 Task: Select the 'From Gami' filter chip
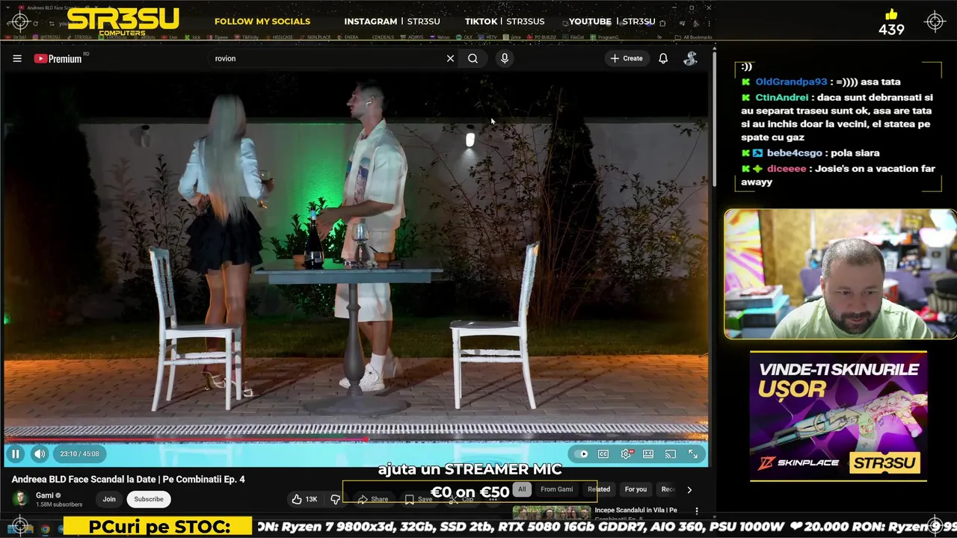556,489
